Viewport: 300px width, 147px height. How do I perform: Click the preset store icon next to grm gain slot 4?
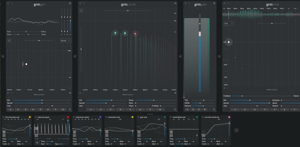pos(214,109)
